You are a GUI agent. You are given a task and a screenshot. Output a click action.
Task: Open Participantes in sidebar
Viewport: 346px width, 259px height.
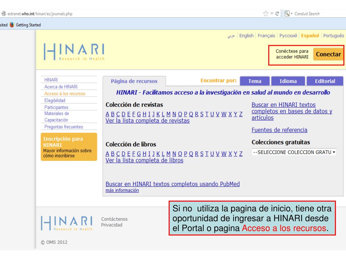[56, 107]
